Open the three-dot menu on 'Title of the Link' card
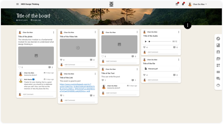 tap(95, 73)
